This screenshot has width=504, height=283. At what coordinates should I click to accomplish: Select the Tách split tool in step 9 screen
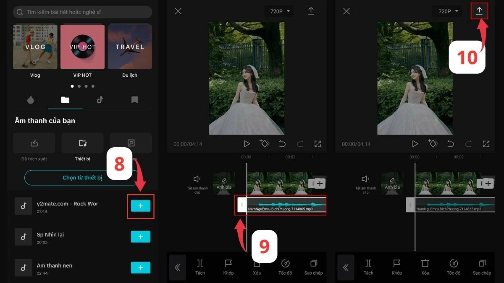click(x=200, y=266)
